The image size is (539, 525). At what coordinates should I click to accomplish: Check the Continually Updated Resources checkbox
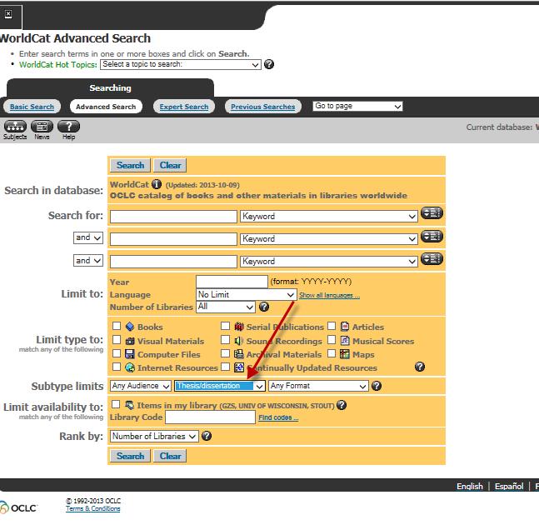(x=225, y=367)
